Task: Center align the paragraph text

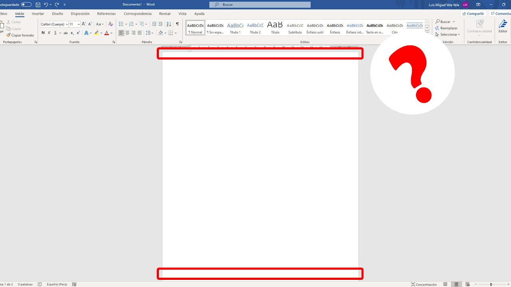Action: click(x=127, y=33)
